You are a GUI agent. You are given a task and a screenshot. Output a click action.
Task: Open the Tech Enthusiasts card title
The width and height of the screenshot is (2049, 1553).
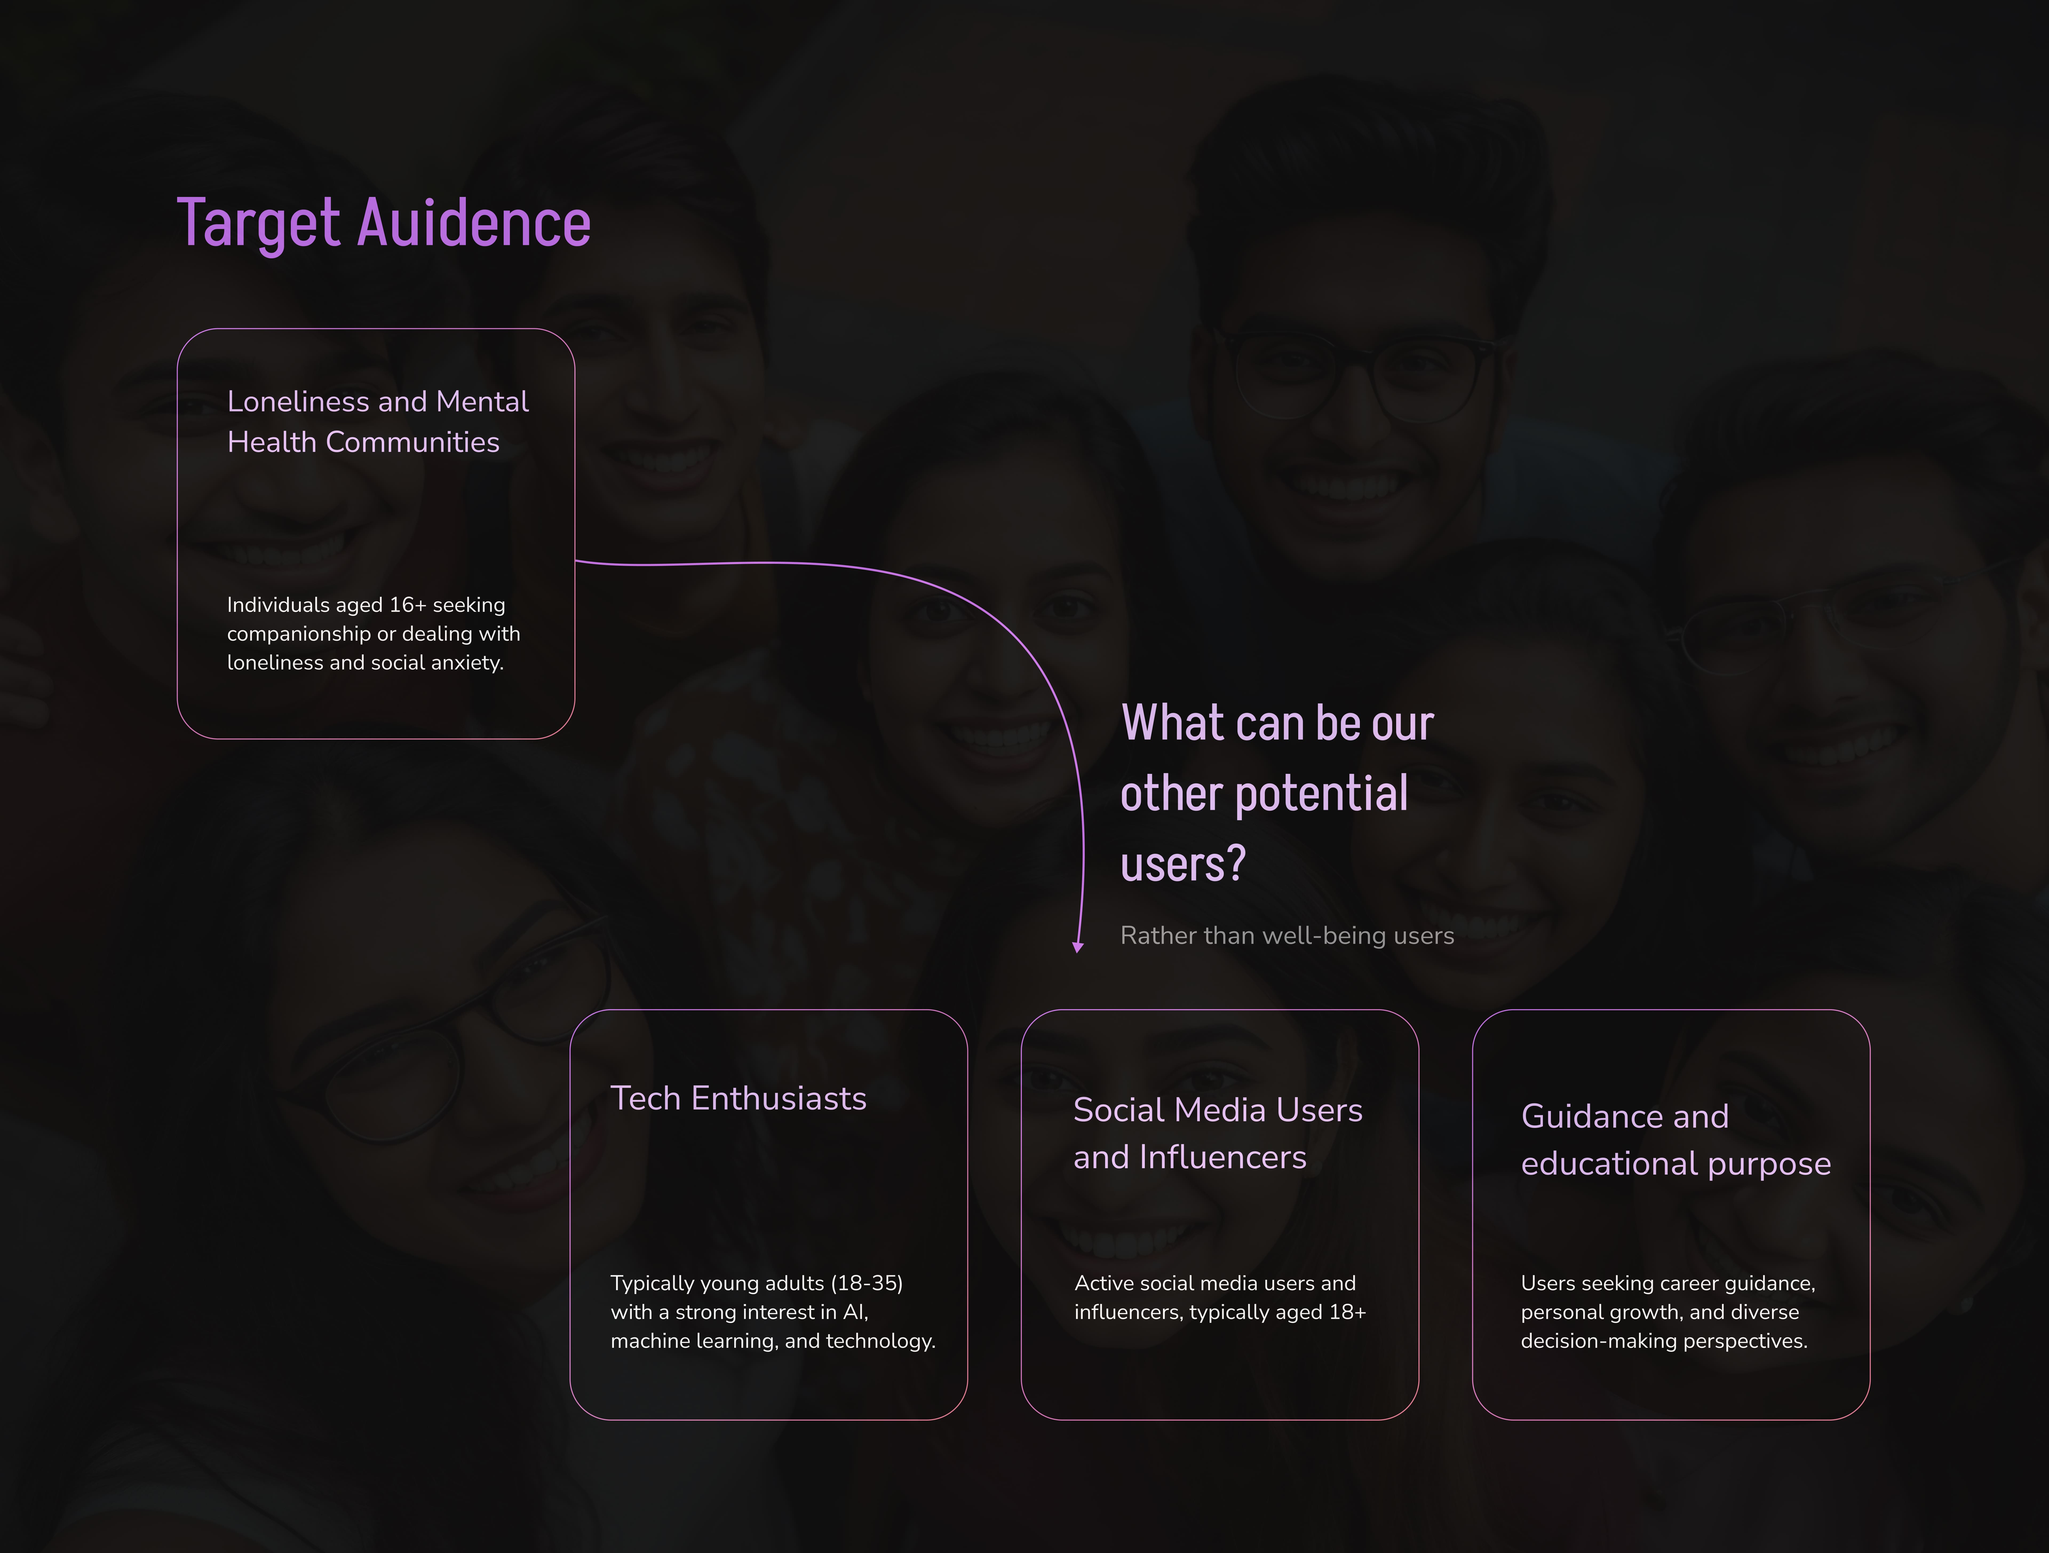pyautogui.click(x=738, y=1098)
